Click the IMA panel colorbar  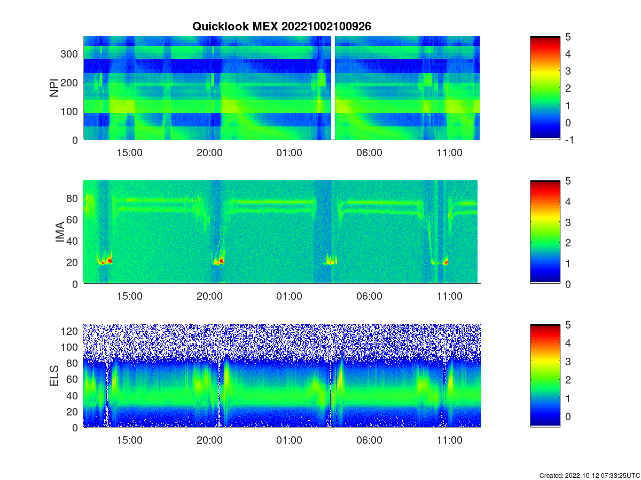(x=545, y=232)
